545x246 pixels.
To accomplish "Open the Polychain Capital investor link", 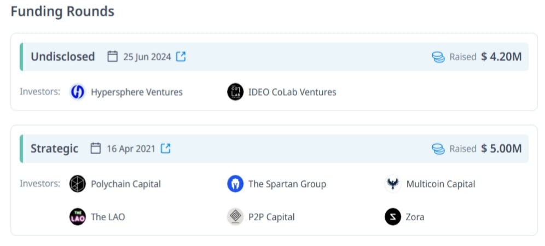I will pyautogui.click(x=126, y=184).
